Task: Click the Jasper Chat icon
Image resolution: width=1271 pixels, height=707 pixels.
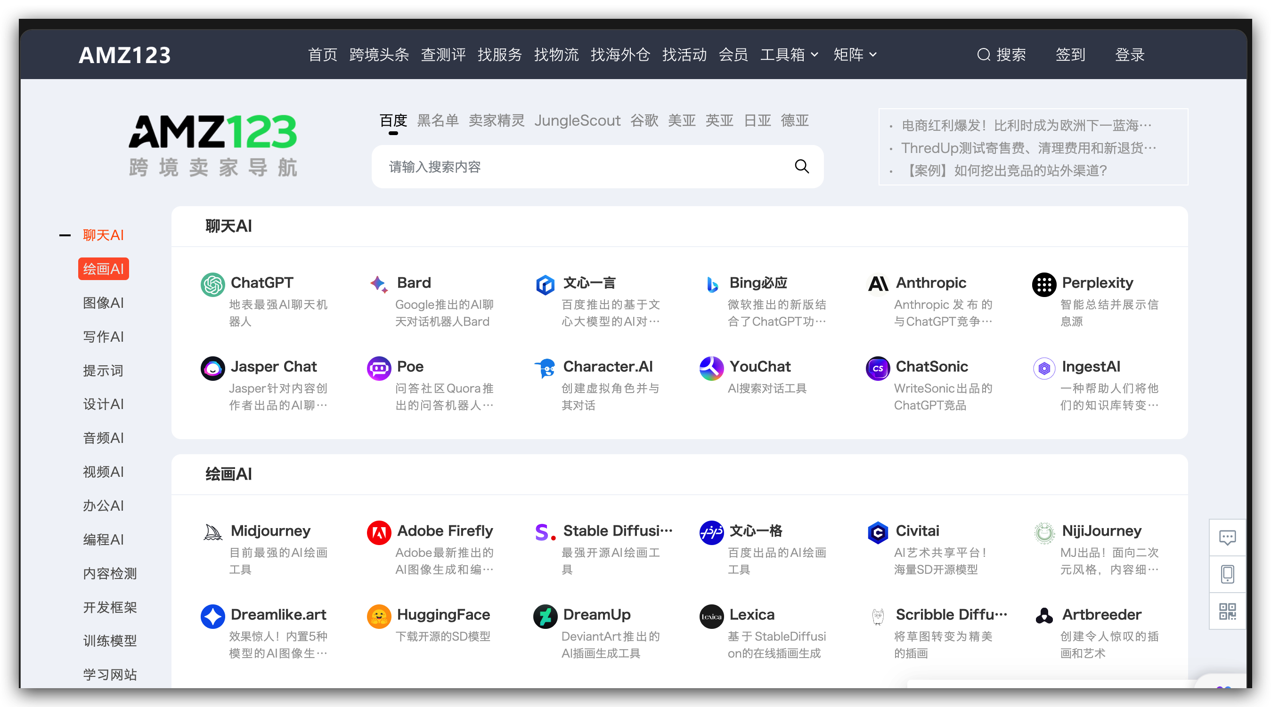Action: [x=212, y=368]
